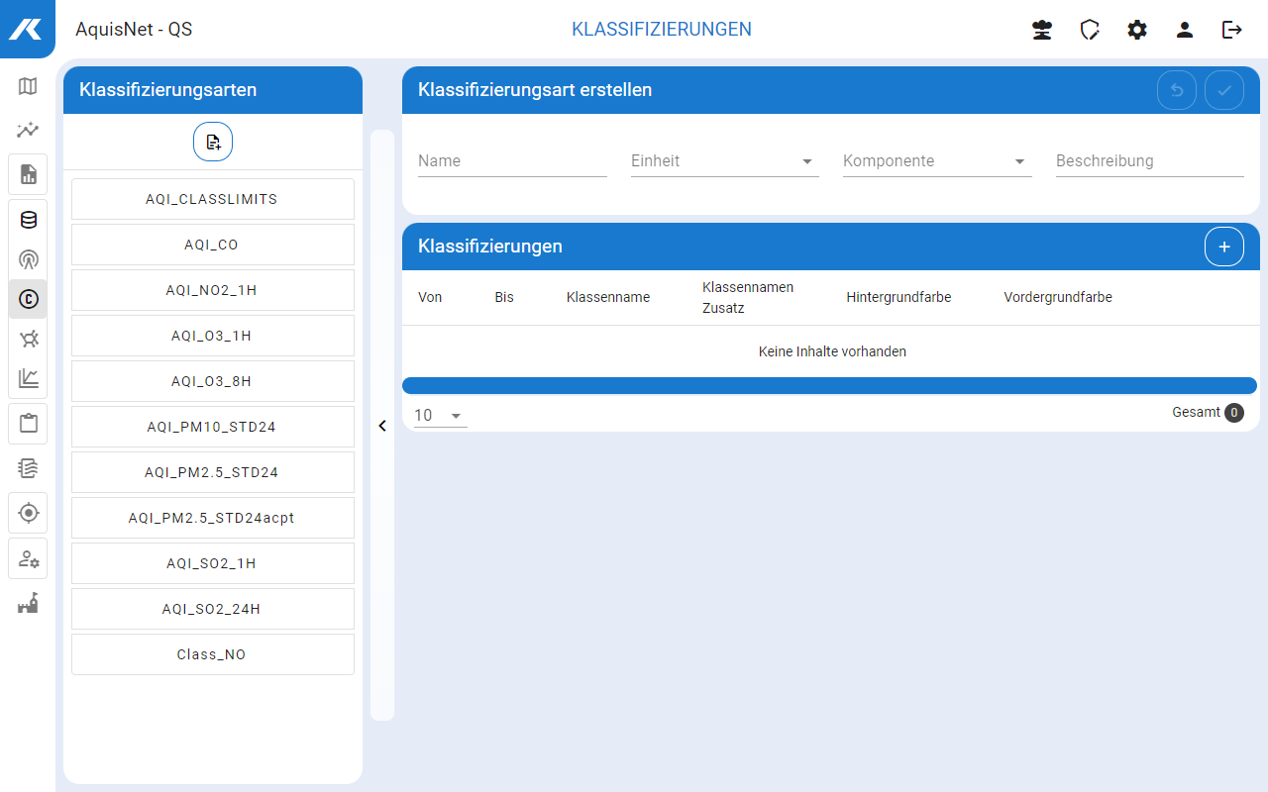The height and width of the screenshot is (792, 1268).
Task: Open the Komponente dropdown
Action: [x=936, y=161]
